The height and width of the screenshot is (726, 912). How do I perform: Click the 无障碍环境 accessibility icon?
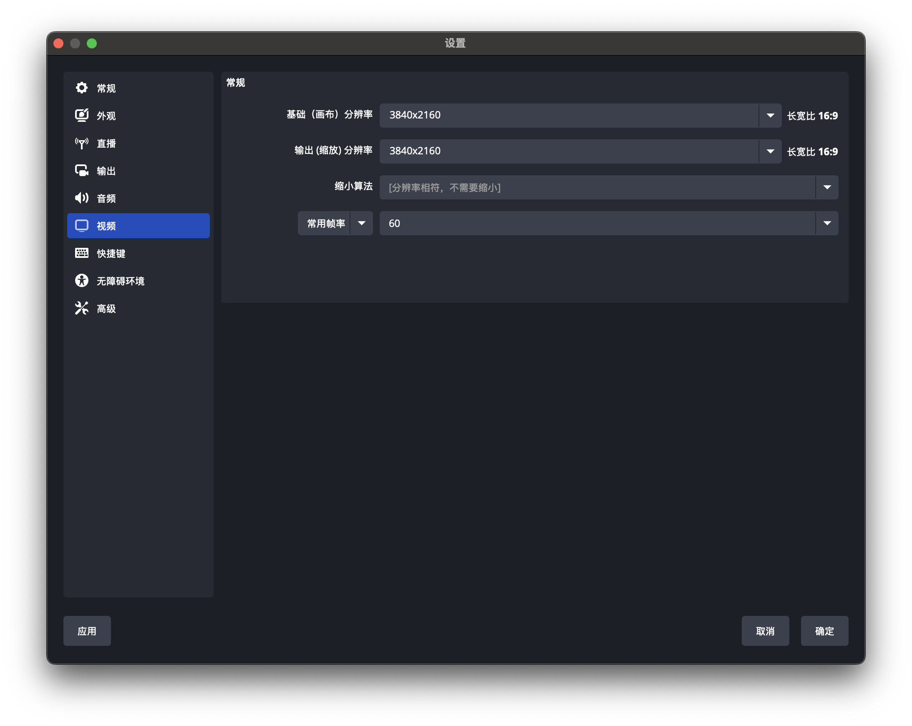click(x=82, y=280)
